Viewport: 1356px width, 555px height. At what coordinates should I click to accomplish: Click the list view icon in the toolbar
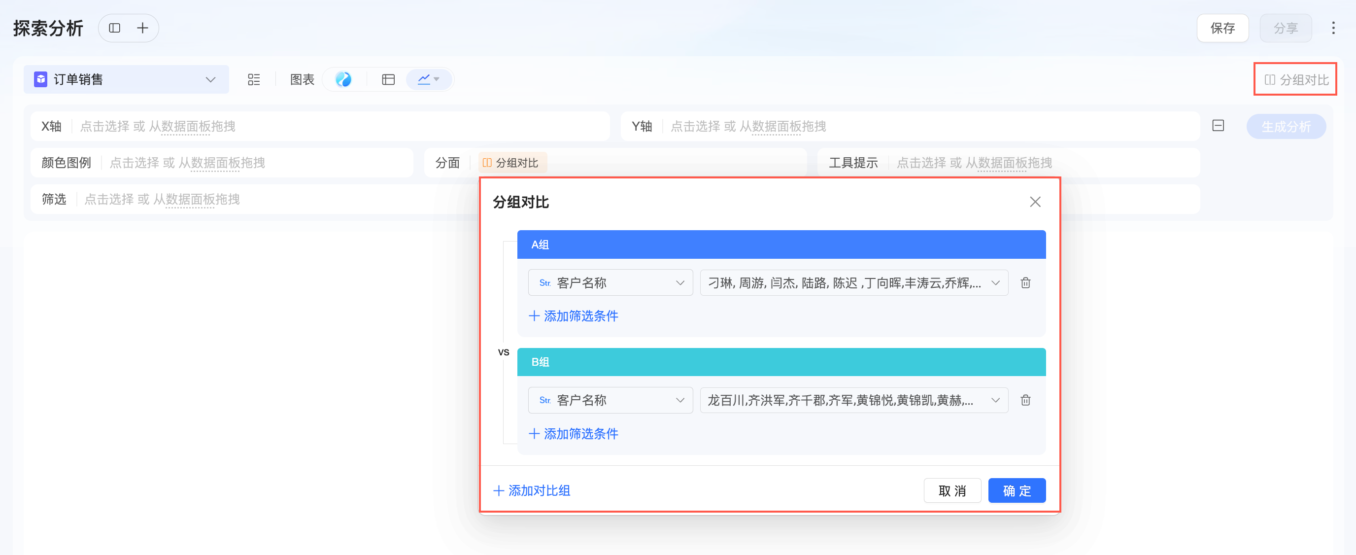[x=254, y=79]
